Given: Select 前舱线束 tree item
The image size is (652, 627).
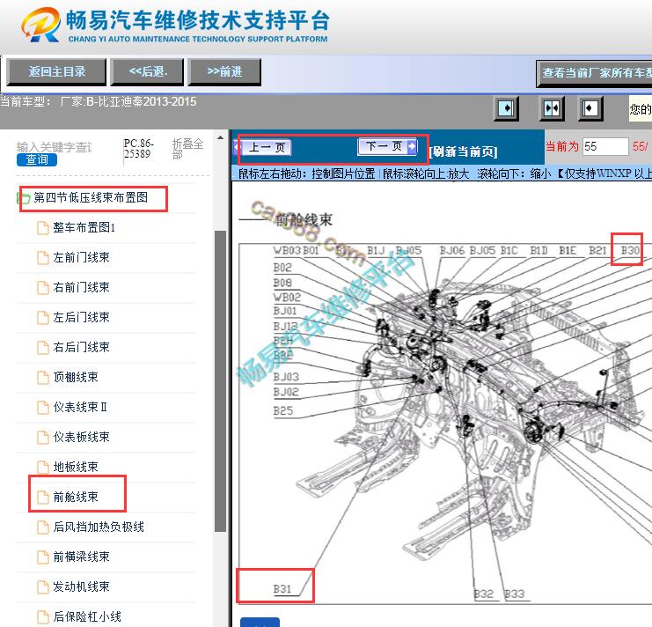Looking at the screenshot, I should click(76, 498).
